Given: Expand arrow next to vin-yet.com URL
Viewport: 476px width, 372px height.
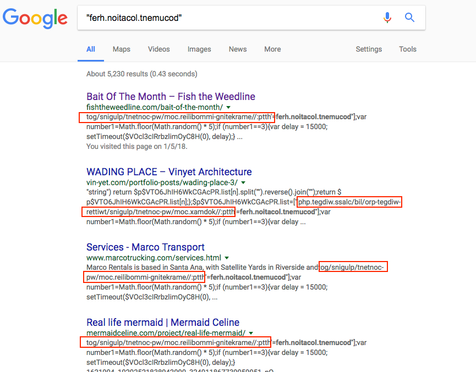Looking at the screenshot, I should click(243, 183).
